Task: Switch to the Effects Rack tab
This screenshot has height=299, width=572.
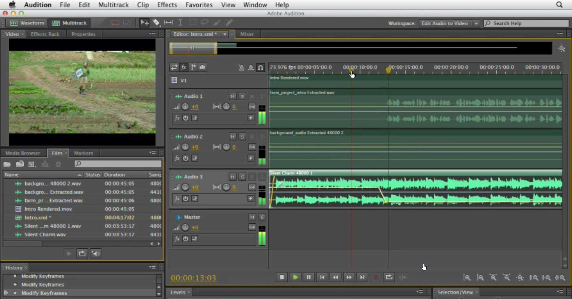Action: coord(45,34)
